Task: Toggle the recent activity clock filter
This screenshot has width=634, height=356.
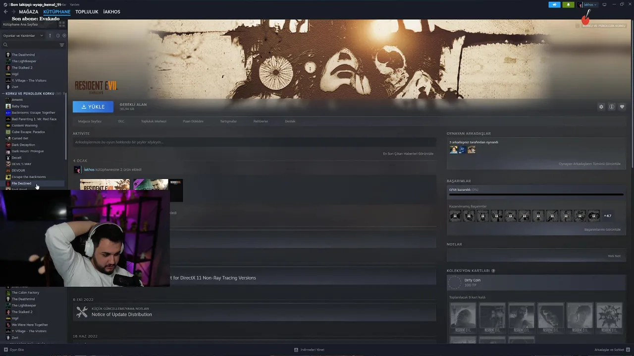Action: 58,36
